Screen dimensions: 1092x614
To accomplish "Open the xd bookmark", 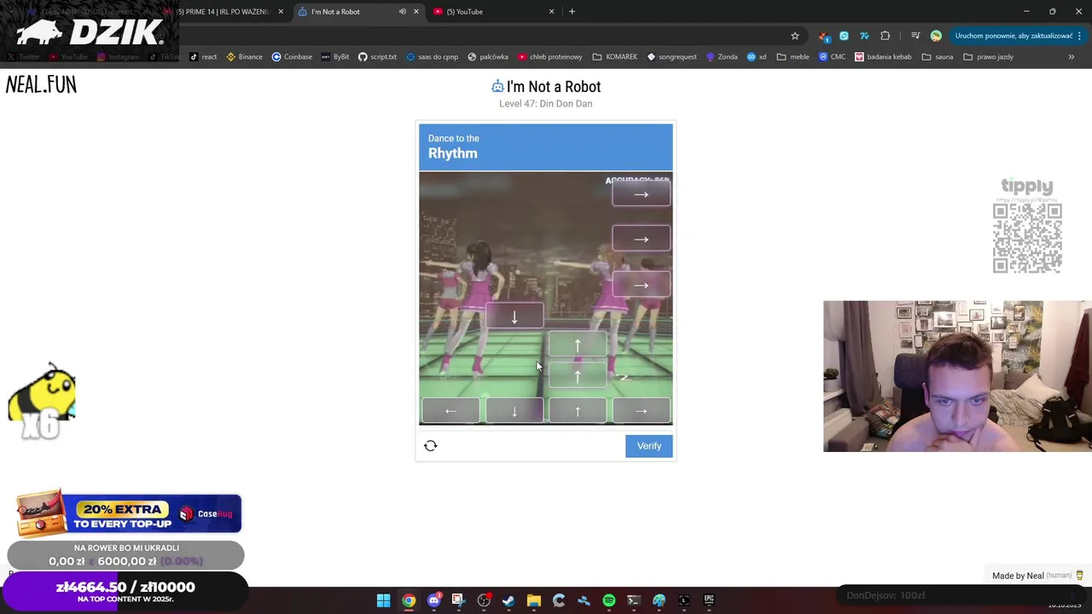I will 757,57.
